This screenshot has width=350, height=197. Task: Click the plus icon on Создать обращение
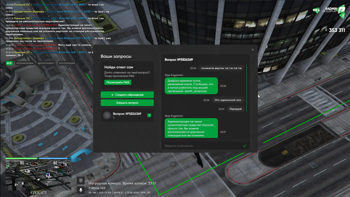pyautogui.click(x=112, y=95)
